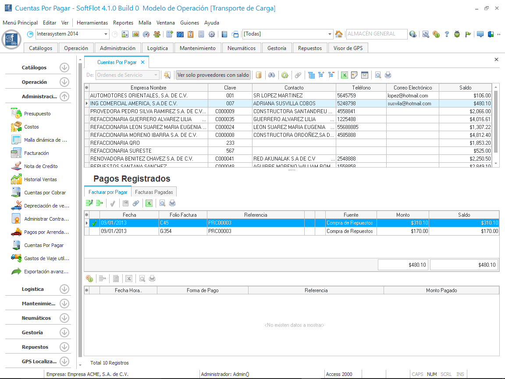Screen dimensions: 505x379
Task: Open the Interasystem 2014 dropdown
Action: pyautogui.click(x=106, y=34)
